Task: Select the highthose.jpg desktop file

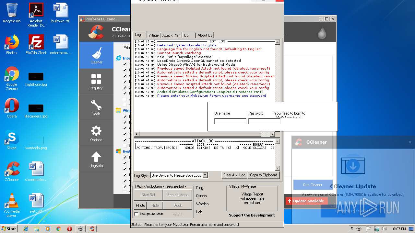Action: 36,80
